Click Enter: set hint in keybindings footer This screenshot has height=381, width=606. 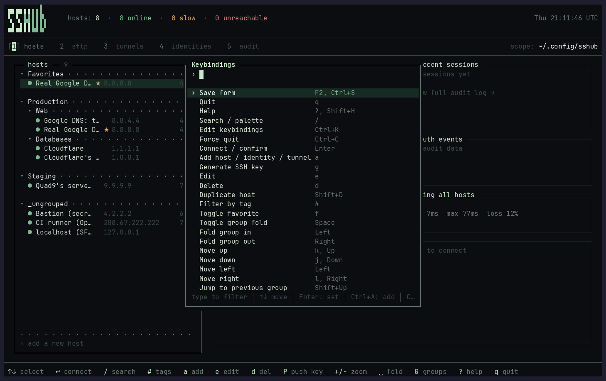319,297
